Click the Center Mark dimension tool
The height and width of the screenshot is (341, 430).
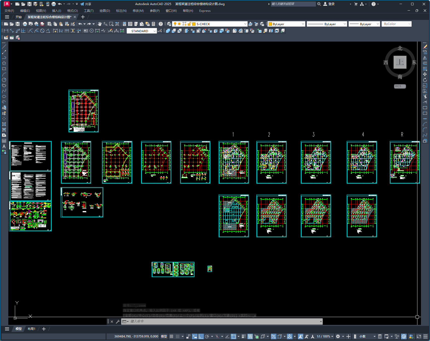pos(92,31)
